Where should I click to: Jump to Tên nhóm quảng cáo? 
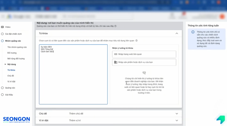tap(17, 47)
